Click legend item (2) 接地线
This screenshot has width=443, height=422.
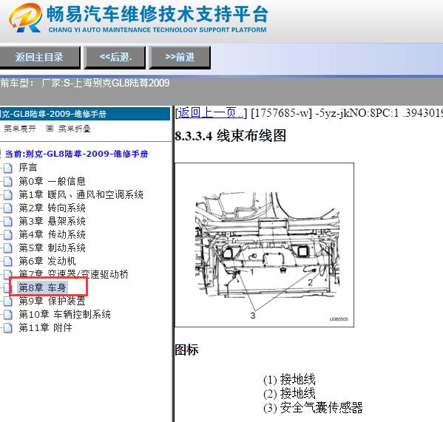coord(289,393)
